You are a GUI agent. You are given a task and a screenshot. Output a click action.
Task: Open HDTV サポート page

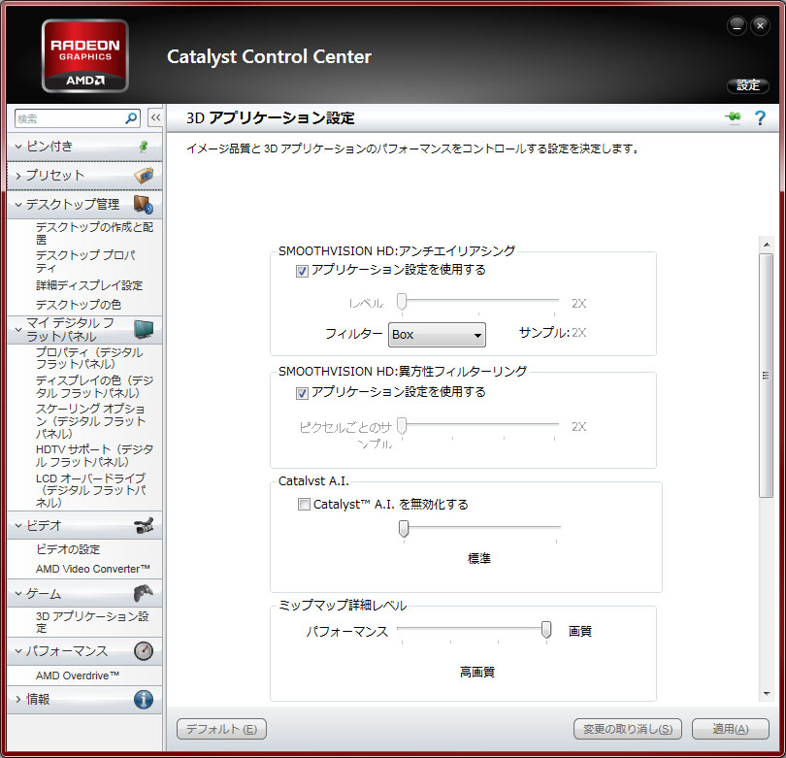pos(94,456)
